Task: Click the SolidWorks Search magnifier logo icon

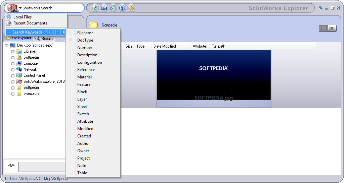Action: (x=12, y=8)
